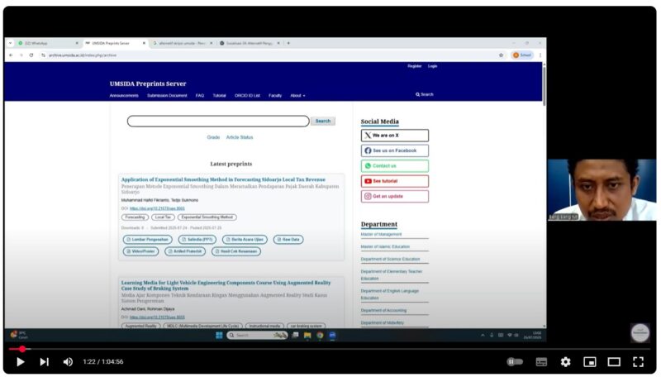The image size is (661, 377).
Task: Click the Get an update Instagram button
Action: pyautogui.click(x=395, y=196)
